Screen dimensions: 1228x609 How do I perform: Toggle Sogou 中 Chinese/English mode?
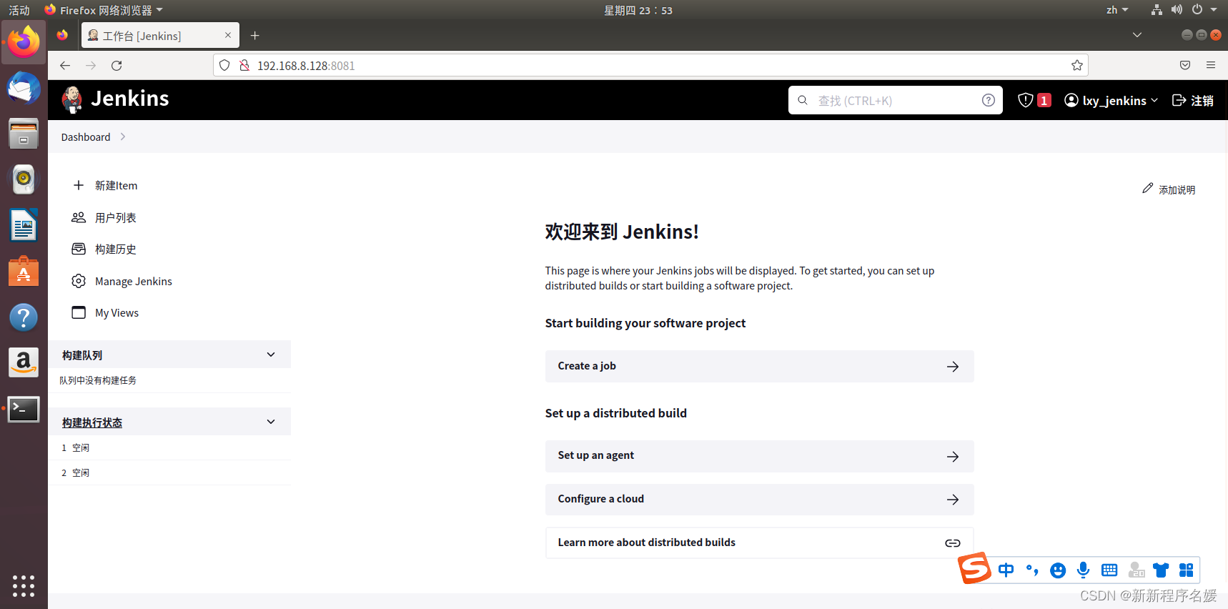tap(1006, 570)
